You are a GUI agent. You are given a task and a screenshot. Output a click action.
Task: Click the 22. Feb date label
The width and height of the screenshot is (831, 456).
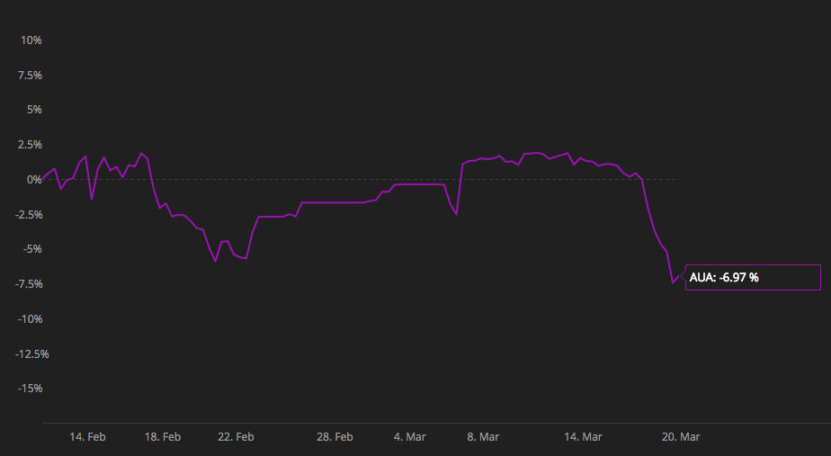pos(236,437)
